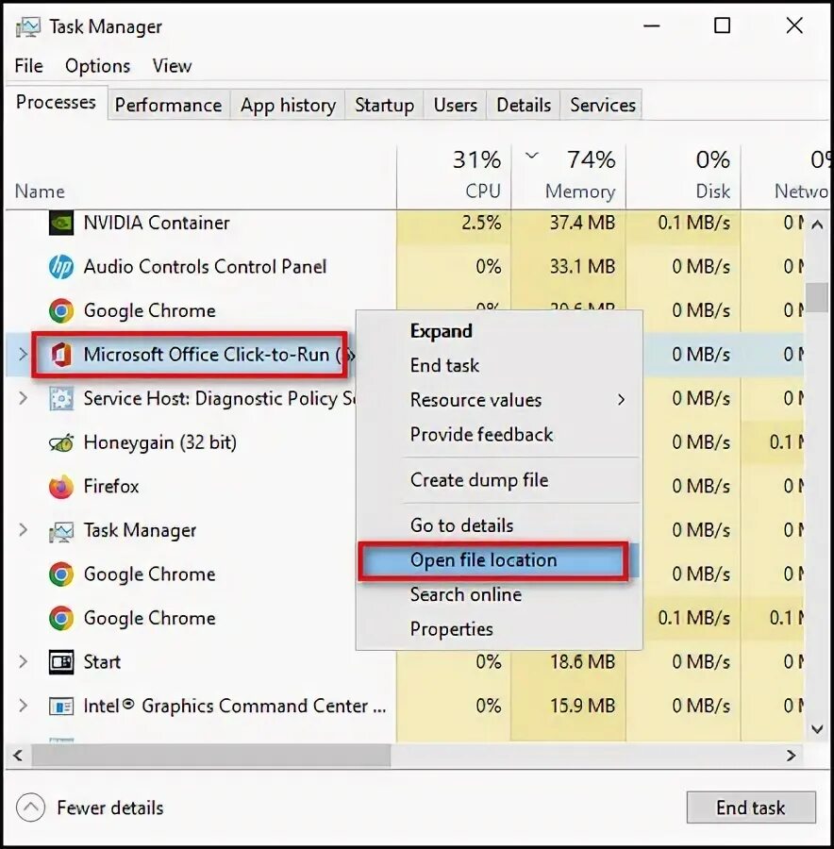The height and width of the screenshot is (849, 834).
Task: Click the horizontal scrollbar right arrow
Action: tap(792, 756)
